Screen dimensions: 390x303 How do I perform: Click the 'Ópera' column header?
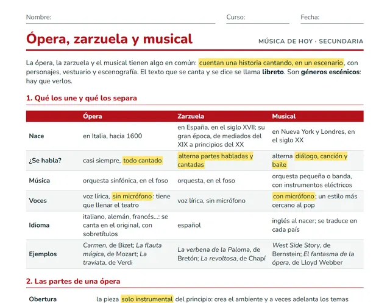(93, 116)
